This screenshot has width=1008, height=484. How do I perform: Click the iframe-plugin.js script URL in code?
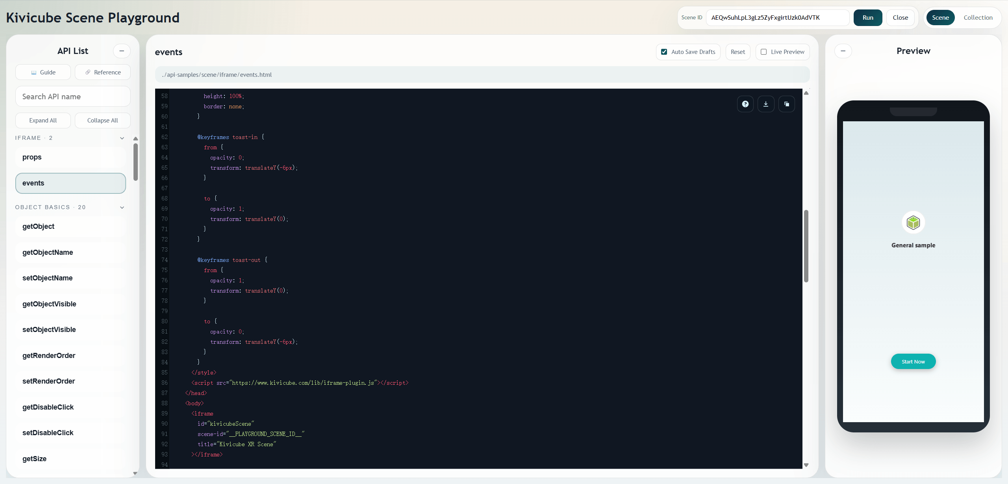coord(303,383)
